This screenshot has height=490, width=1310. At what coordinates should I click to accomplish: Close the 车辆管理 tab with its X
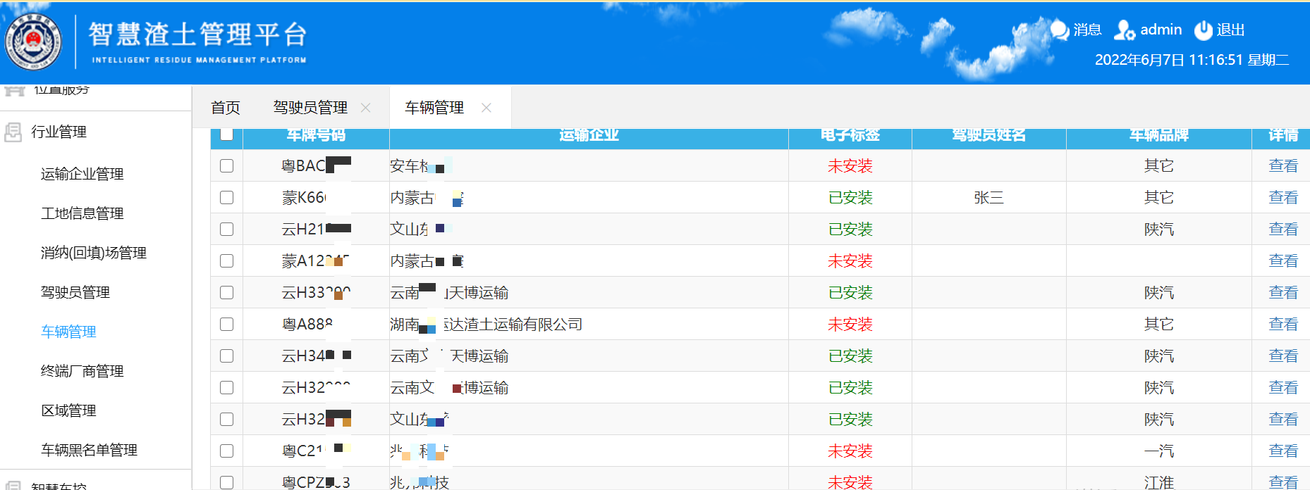486,108
